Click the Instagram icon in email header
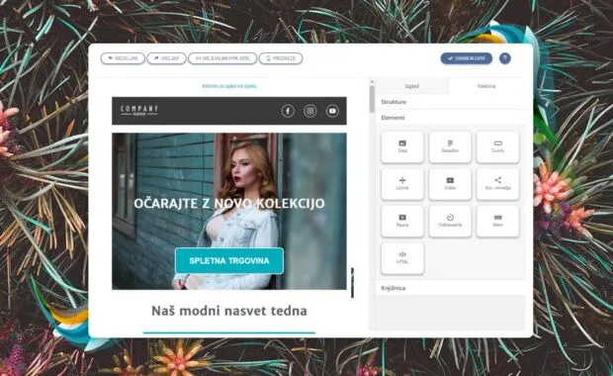Image resolution: width=613 pixels, height=376 pixels. 310,111
